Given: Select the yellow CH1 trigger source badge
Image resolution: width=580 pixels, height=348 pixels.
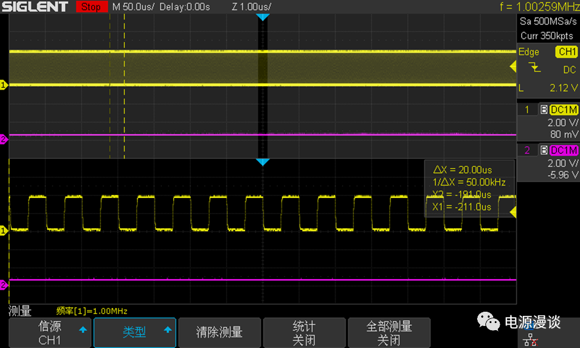Looking at the screenshot, I should coord(566,52).
